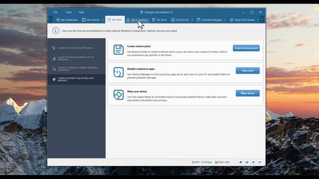Switch to Disk Doctor tab

point(180,20)
